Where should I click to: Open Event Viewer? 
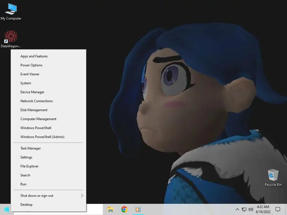(x=48, y=74)
